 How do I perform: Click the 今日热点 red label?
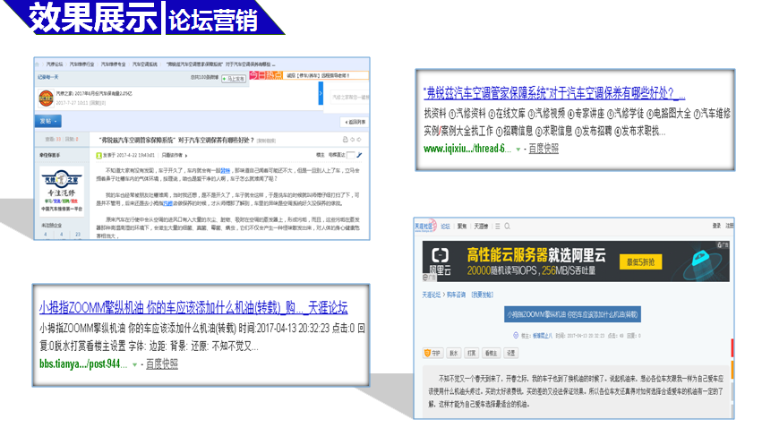point(265,75)
